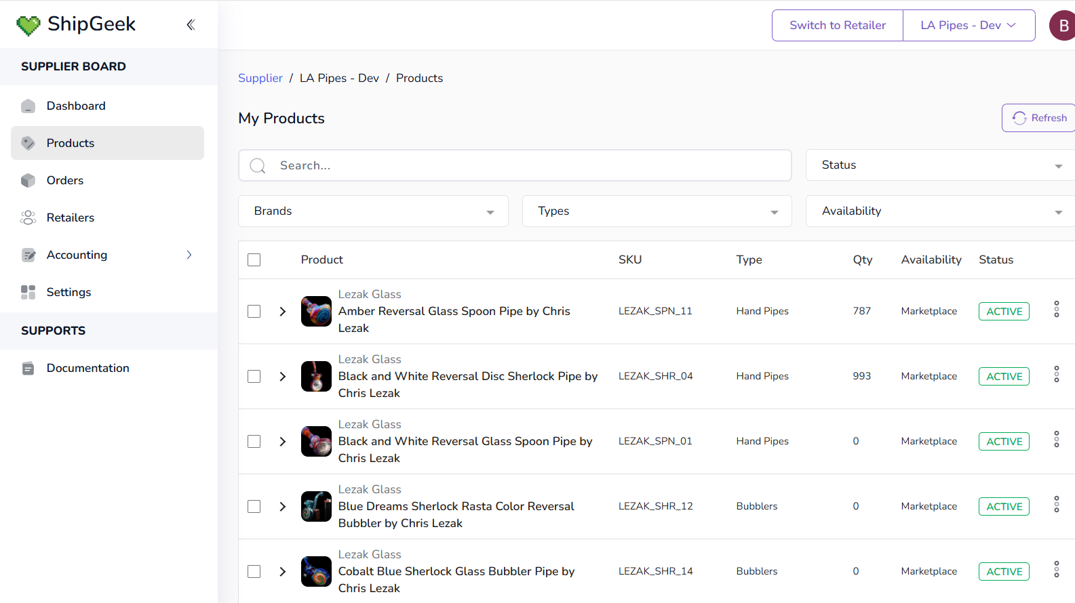This screenshot has height=603, width=1075.
Task: Open Products in the sidebar
Action: click(x=107, y=143)
